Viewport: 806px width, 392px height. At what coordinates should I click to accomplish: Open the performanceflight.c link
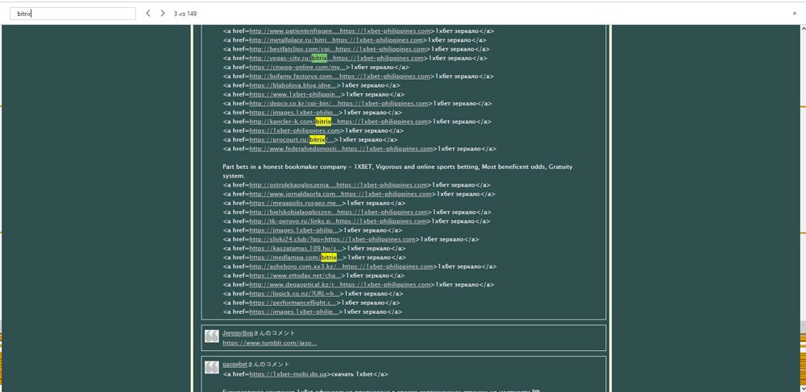click(x=293, y=303)
